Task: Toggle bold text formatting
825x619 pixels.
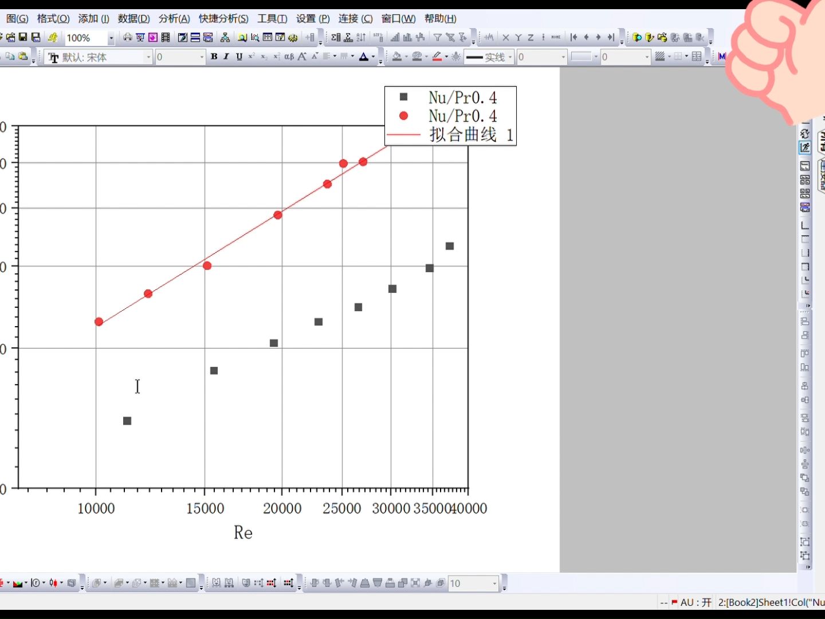Action: click(213, 57)
